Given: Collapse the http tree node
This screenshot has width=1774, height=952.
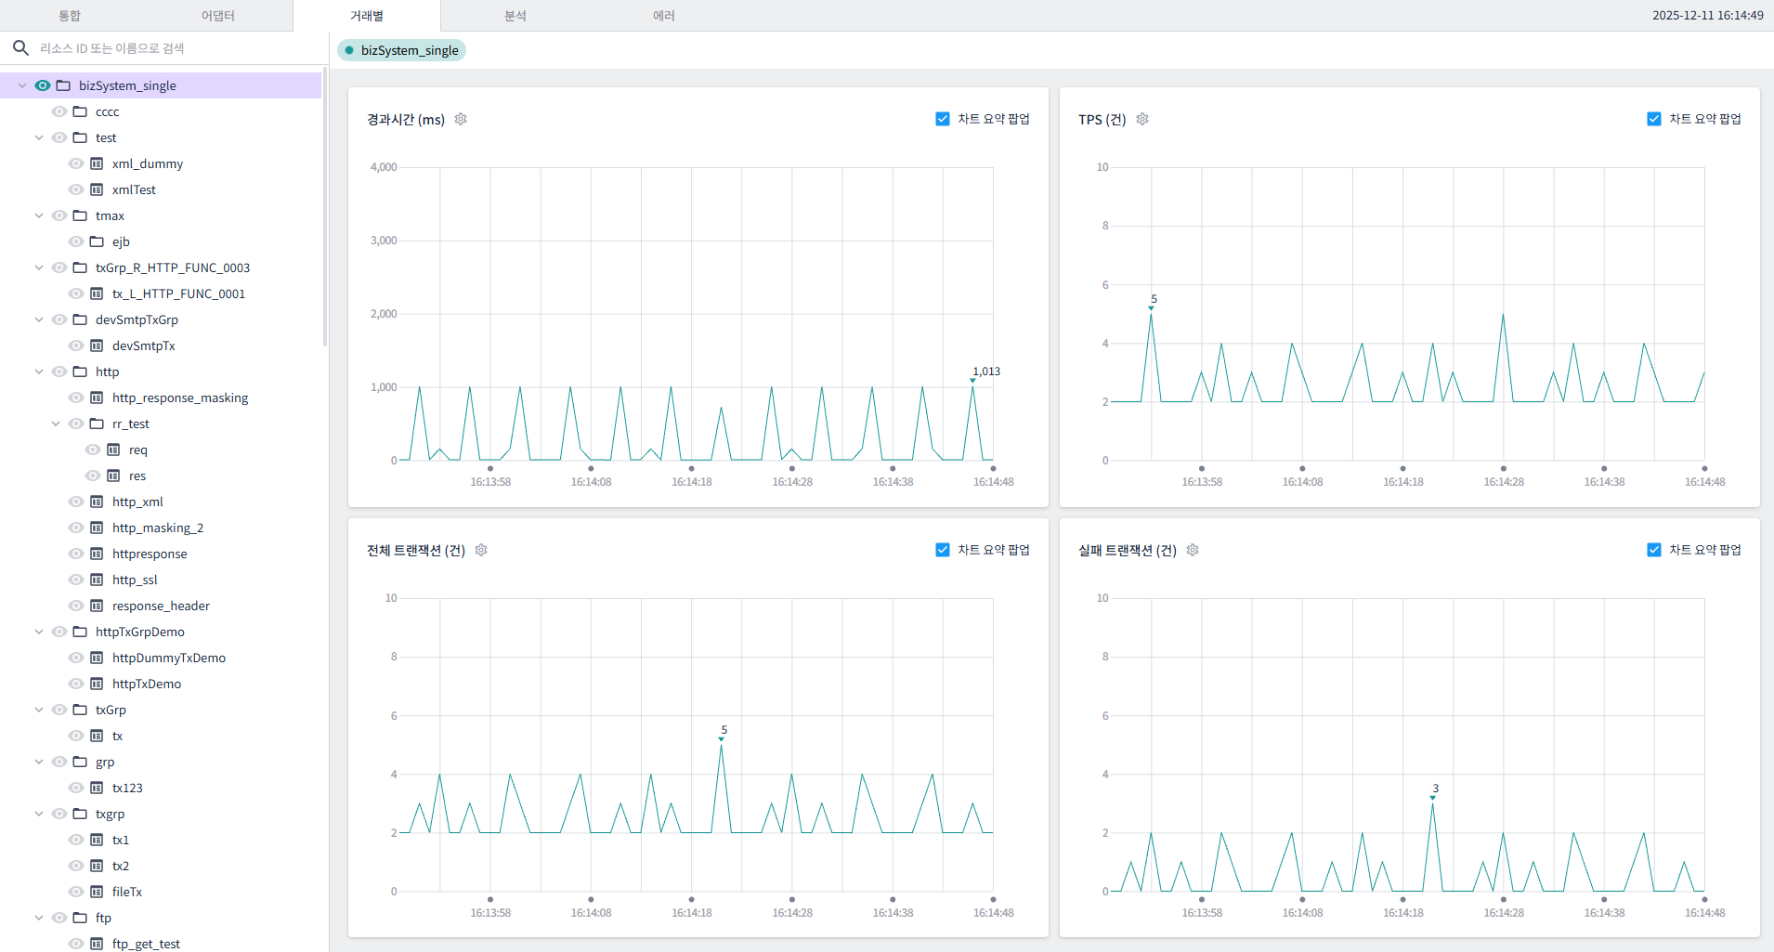Looking at the screenshot, I should (39, 372).
